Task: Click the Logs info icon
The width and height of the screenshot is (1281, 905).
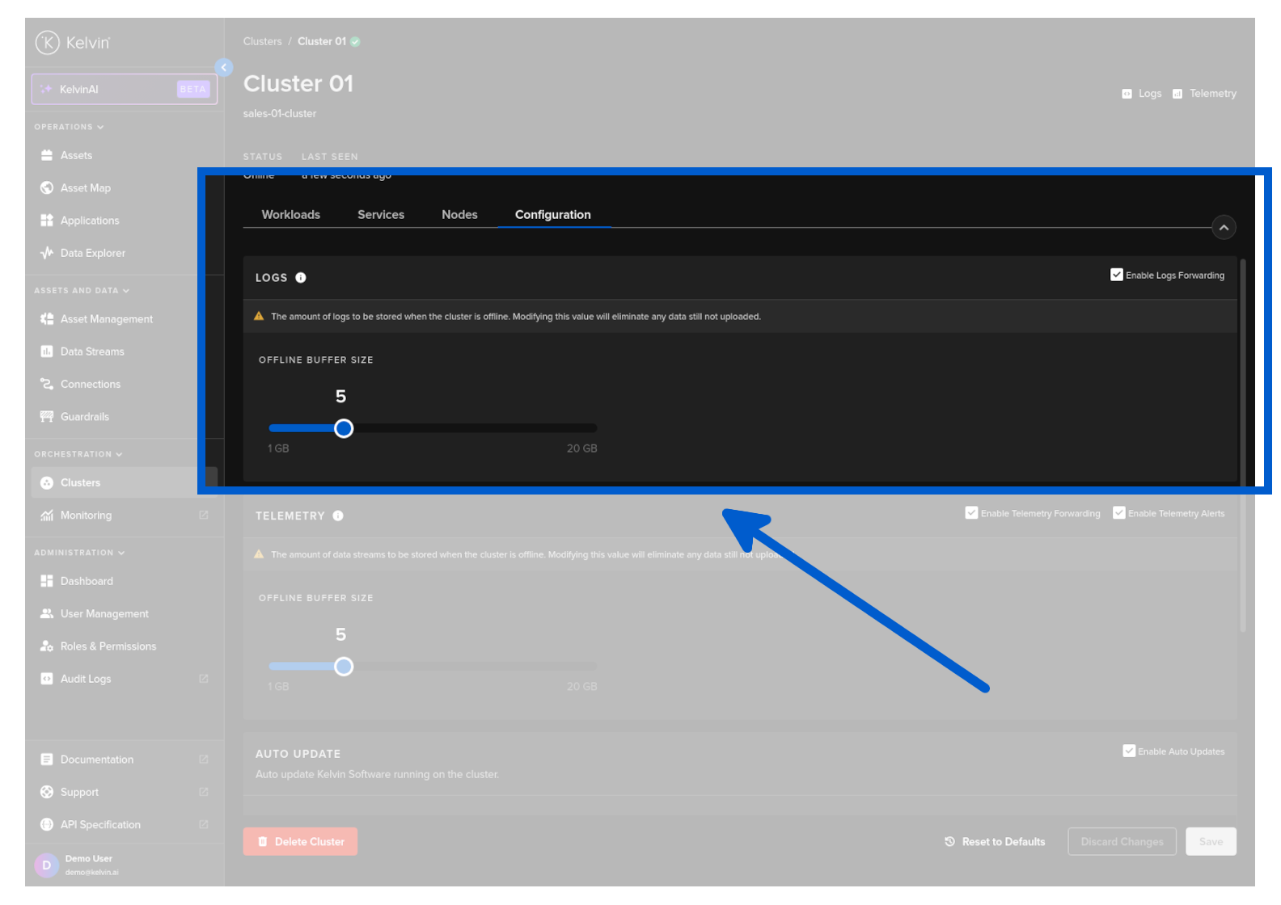Action: 301,278
